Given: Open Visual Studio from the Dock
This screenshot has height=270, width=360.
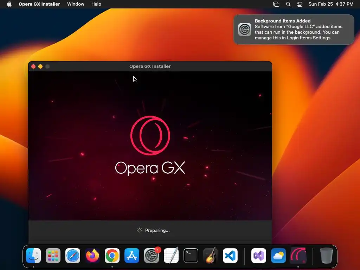Looking at the screenshot, I should pyautogui.click(x=259, y=256).
